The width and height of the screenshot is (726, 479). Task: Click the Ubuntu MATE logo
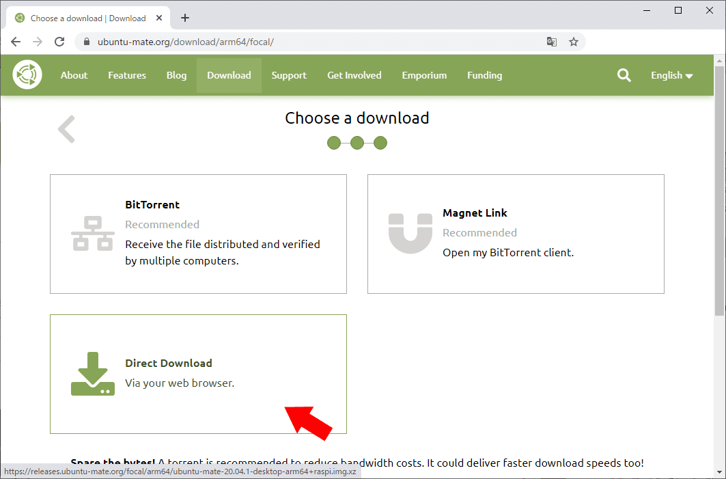click(27, 74)
